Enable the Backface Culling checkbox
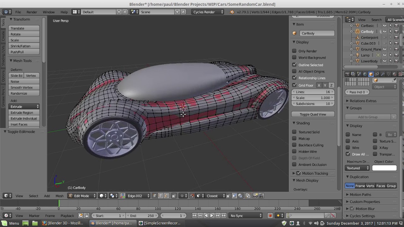This screenshot has height=227, width=404. pyautogui.click(x=294, y=145)
